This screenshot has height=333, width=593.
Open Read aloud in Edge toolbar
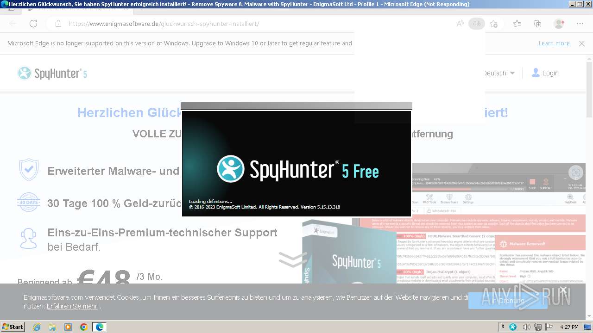click(x=460, y=24)
